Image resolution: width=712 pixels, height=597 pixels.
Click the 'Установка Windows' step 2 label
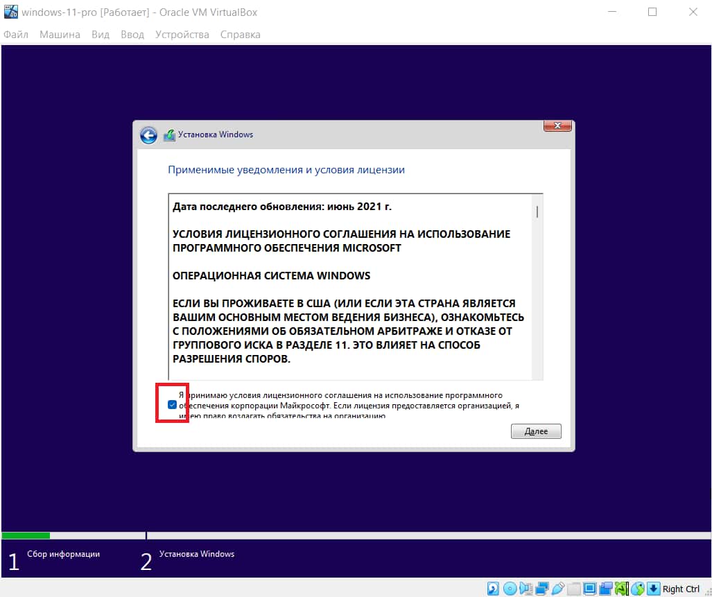click(197, 554)
